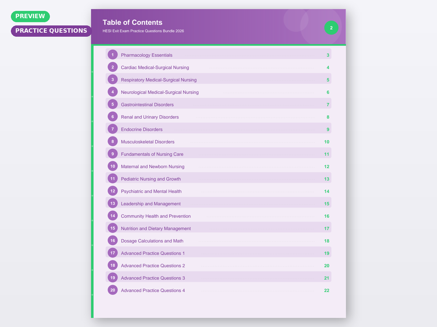The width and height of the screenshot is (437, 327).
Task: Click the green page number badge in the header
Action: pos(331,28)
